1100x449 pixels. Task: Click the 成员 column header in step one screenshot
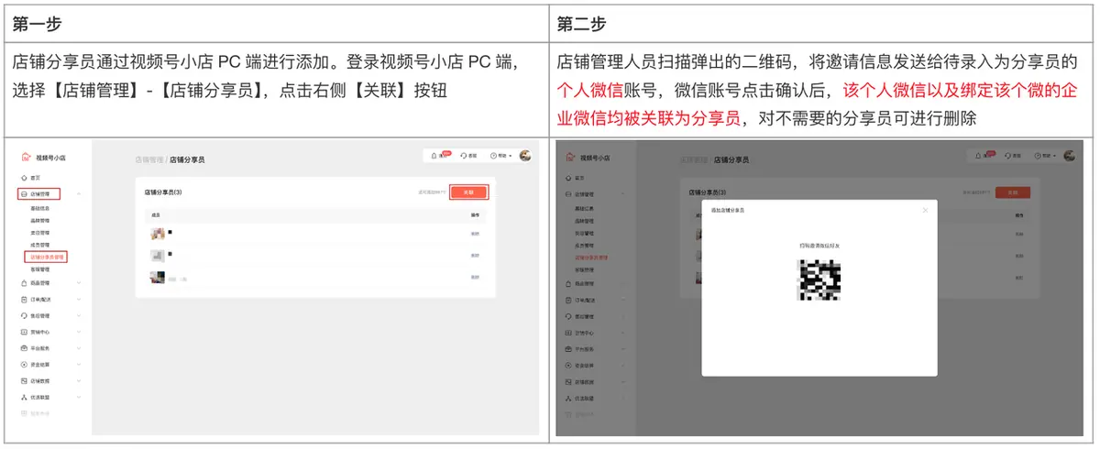[156, 214]
